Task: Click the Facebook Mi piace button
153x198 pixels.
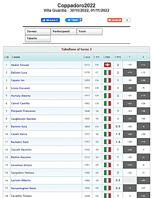Action: coord(50,20)
